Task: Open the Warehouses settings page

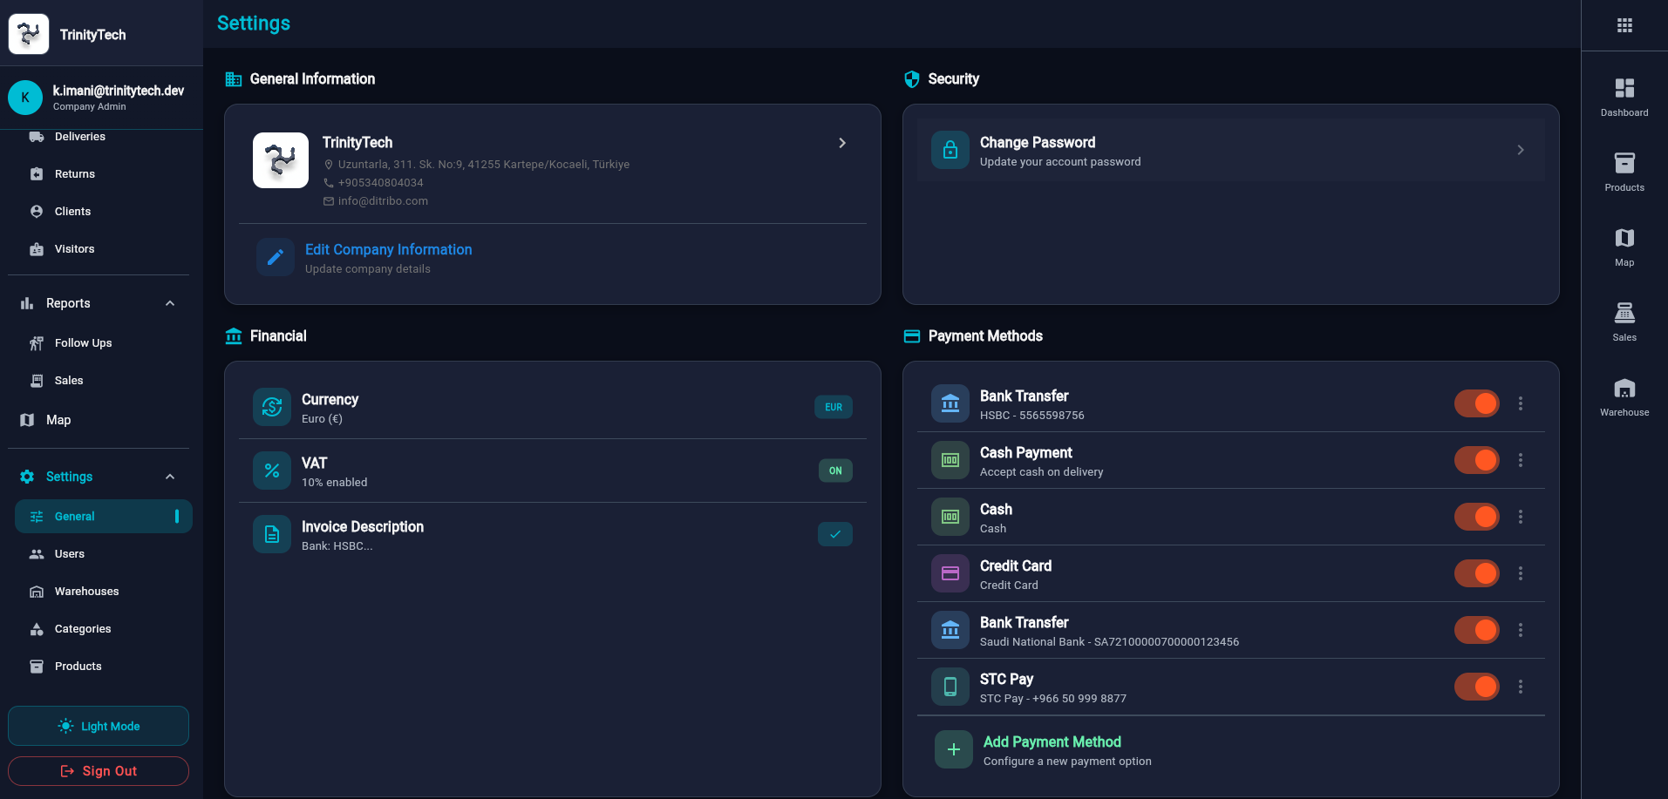Action: pos(85,591)
